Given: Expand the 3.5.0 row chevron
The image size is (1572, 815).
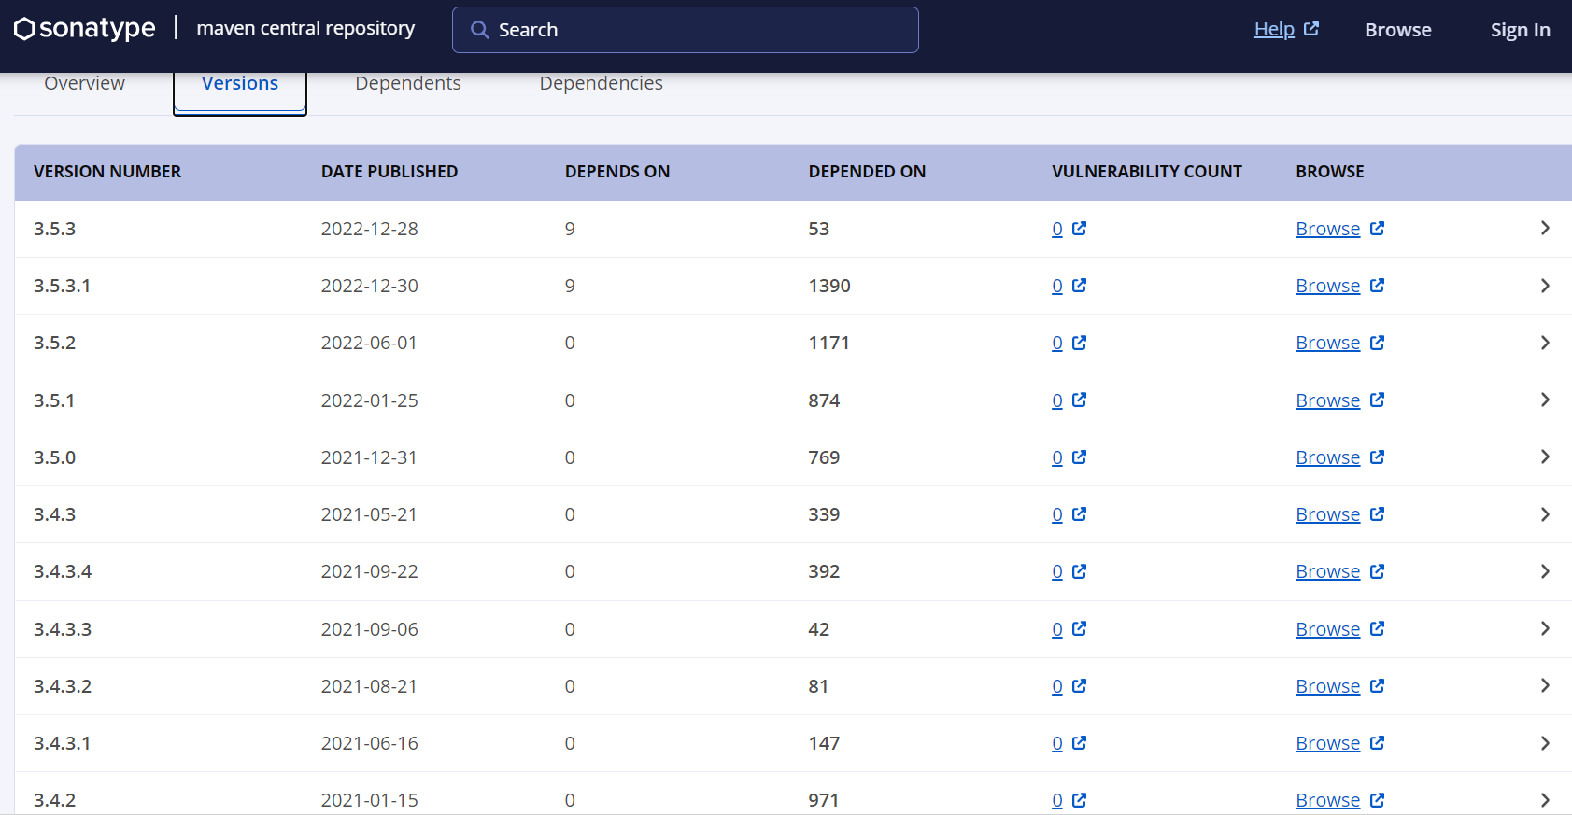Looking at the screenshot, I should point(1545,457).
